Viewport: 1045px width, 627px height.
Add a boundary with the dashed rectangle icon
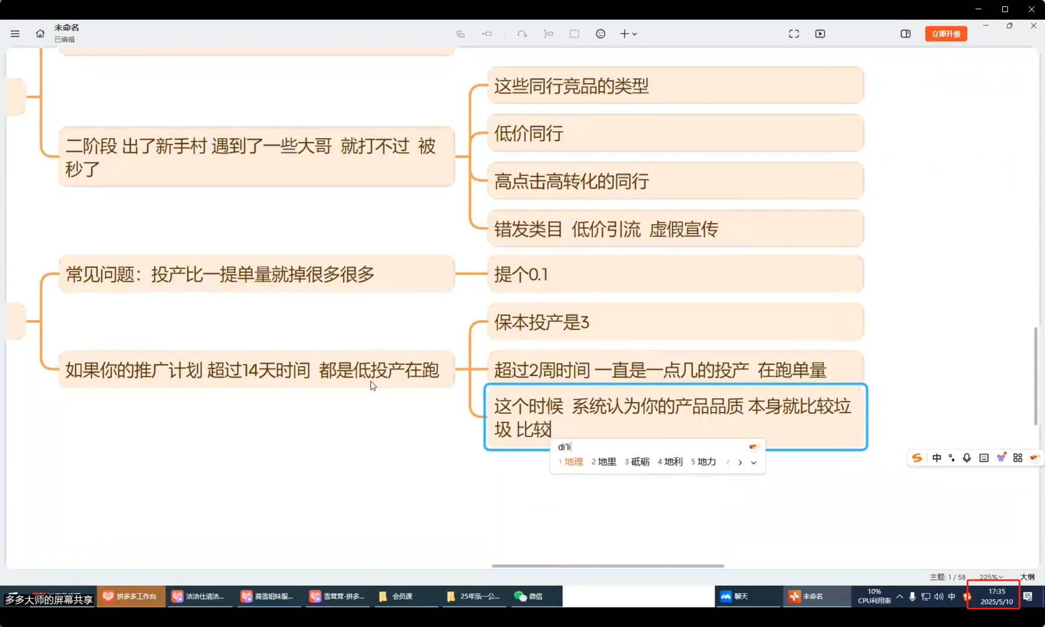[574, 34]
